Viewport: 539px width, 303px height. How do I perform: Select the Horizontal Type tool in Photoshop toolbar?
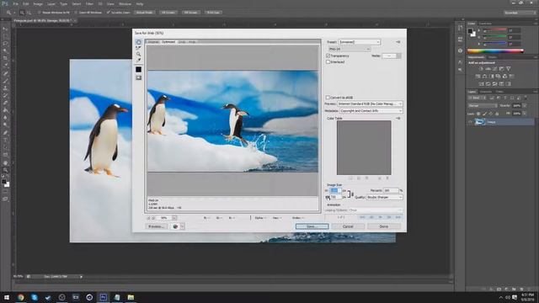tap(5, 140)
